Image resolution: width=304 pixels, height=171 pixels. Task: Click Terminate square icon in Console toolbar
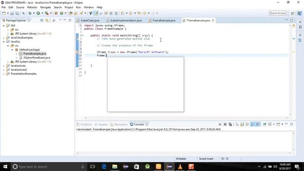point(220,124)
